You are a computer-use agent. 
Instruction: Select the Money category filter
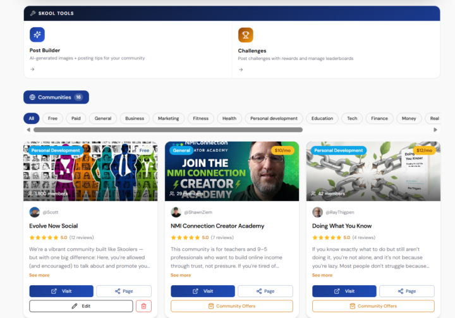[x=409, y=118]
